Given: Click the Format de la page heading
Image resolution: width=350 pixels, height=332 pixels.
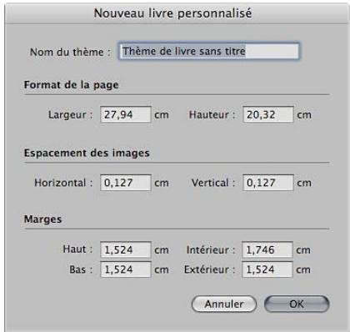Looking at the screenshot, I should (71, 85).
